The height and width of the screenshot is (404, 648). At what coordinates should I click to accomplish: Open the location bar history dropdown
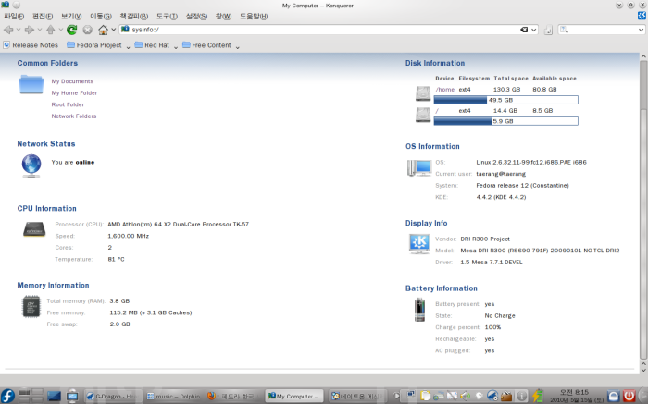(x=533, y=30)
